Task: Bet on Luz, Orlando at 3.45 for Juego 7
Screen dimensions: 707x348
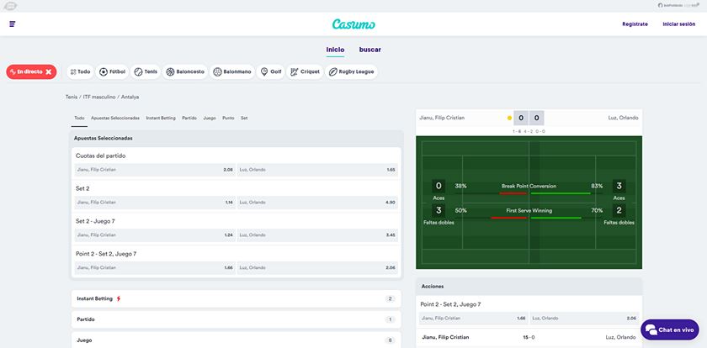Action: [317, 235]
